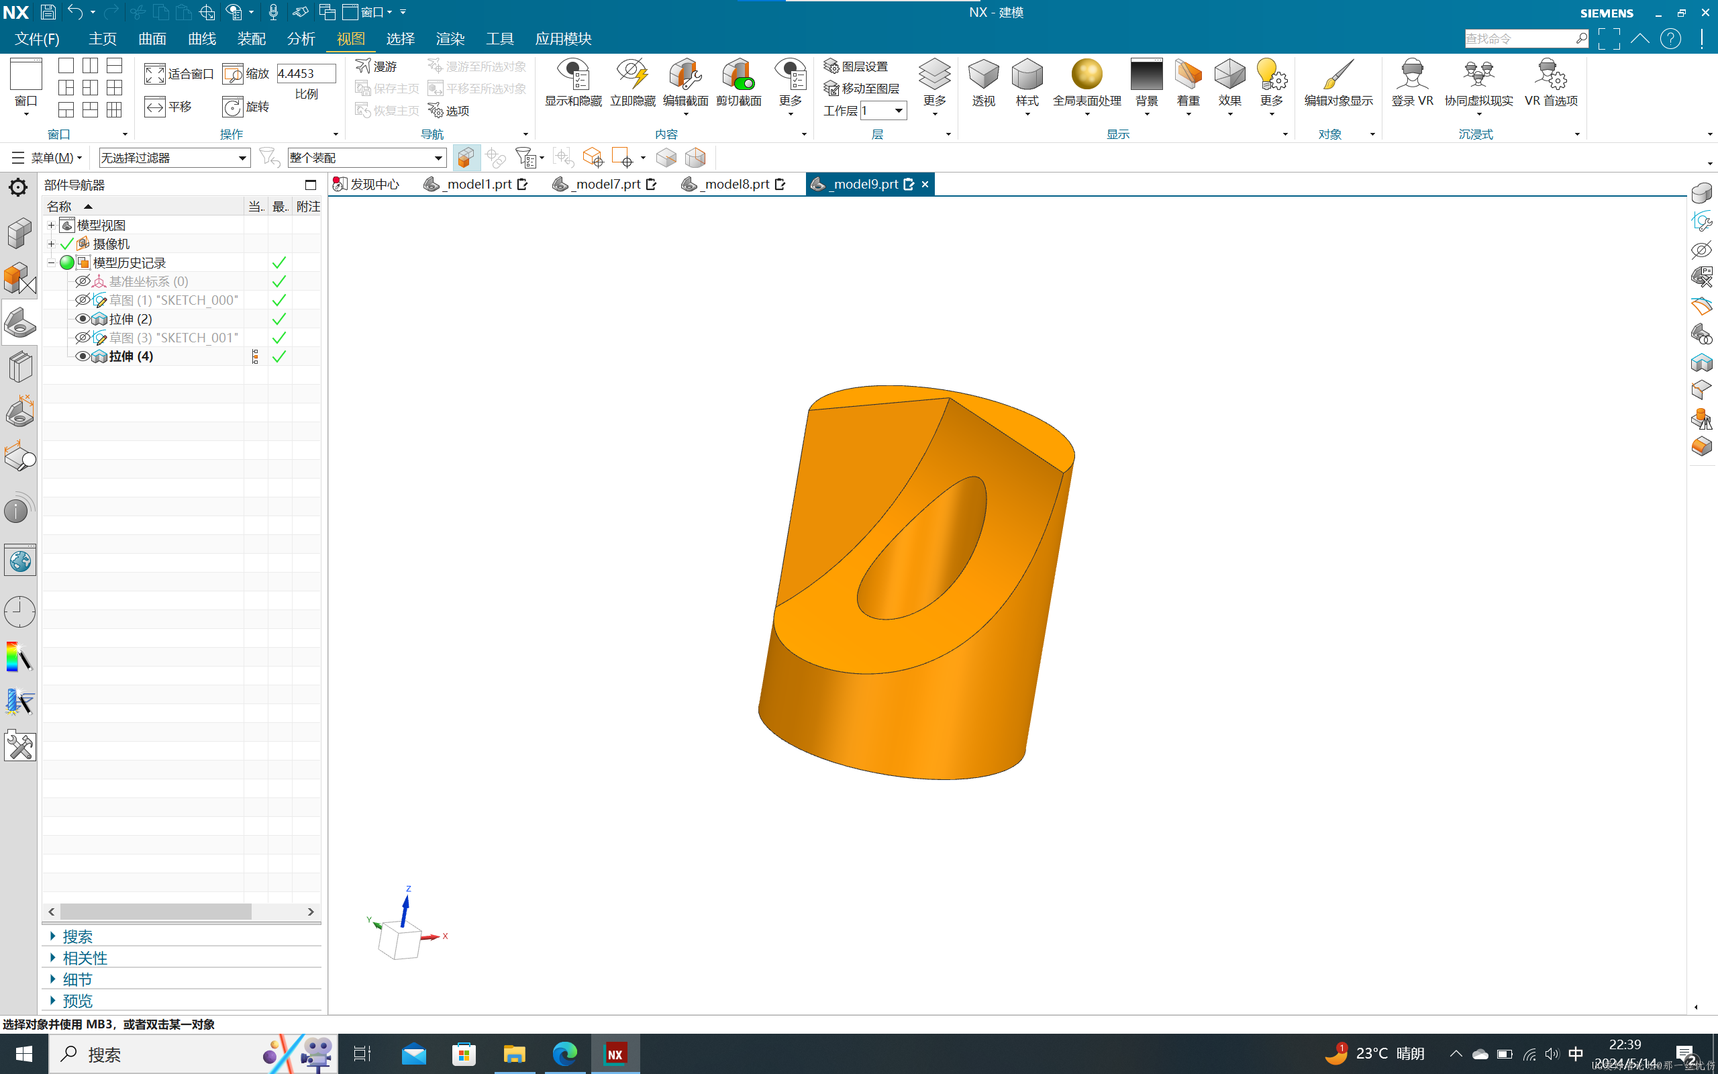This screenshot has width=1718, height=1074.
Task: Toggle Perspective (透视) view
Action: tap(983, 83)
